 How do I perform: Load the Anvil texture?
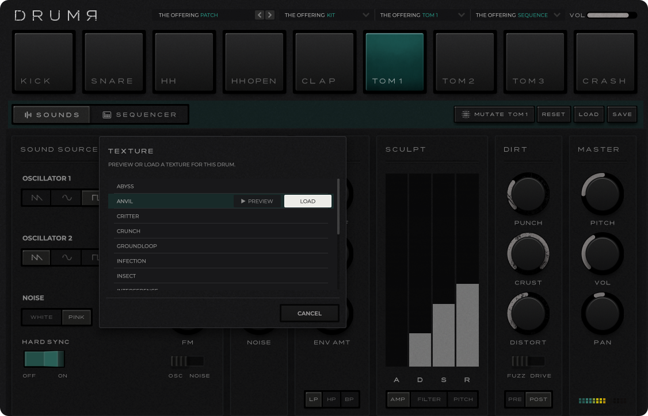pyautogui.click(x=307, y=201)
